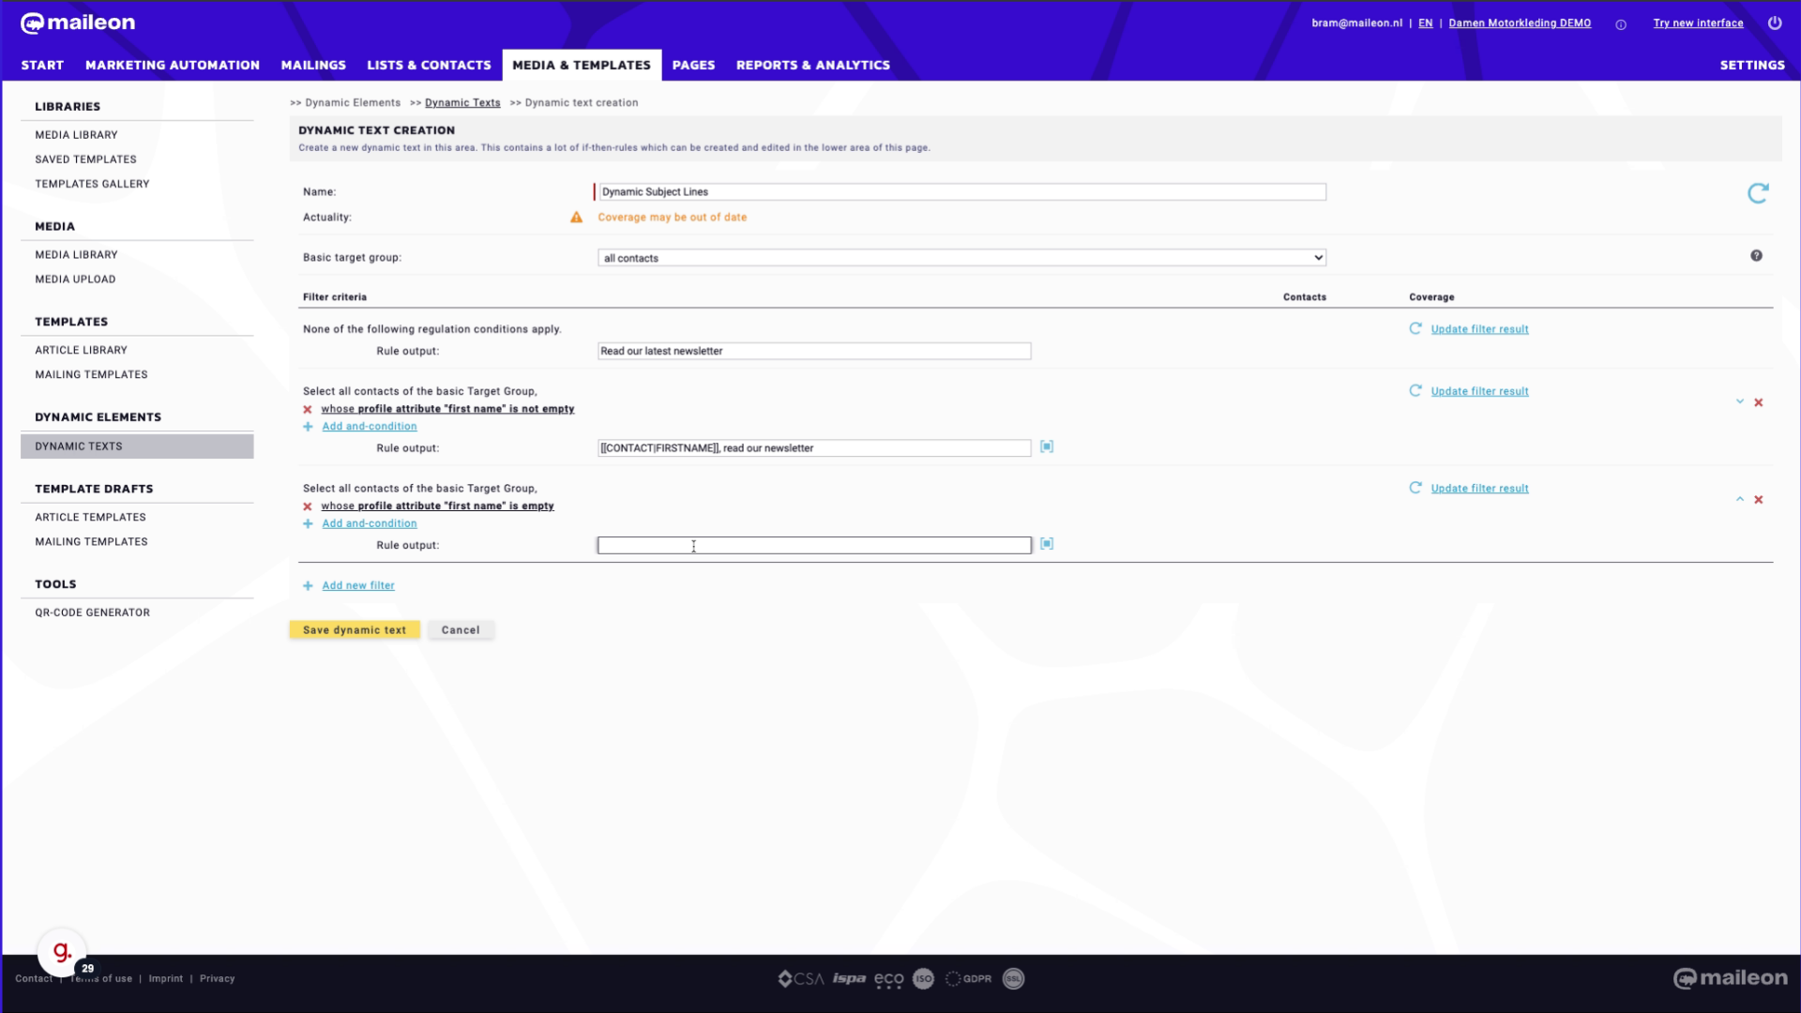Open the g. help widget badge
This screenshot has width=1801, height=1013.
[x=62, y=953]
